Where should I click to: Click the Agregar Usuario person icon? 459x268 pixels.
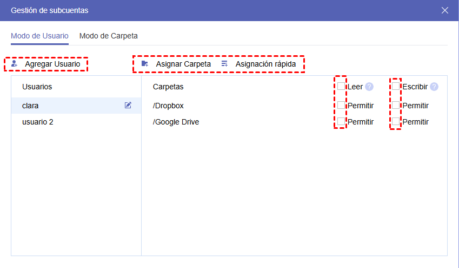click(14, 64)
